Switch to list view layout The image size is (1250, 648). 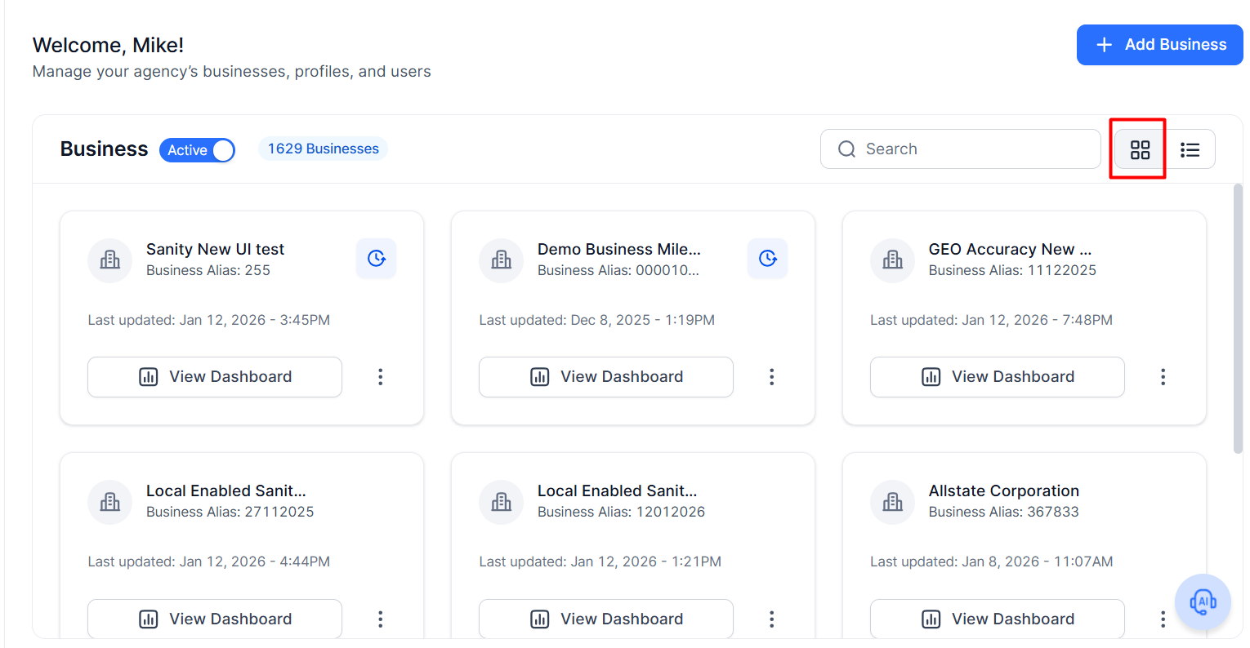pyautogui.click(x=1190, y=149)
